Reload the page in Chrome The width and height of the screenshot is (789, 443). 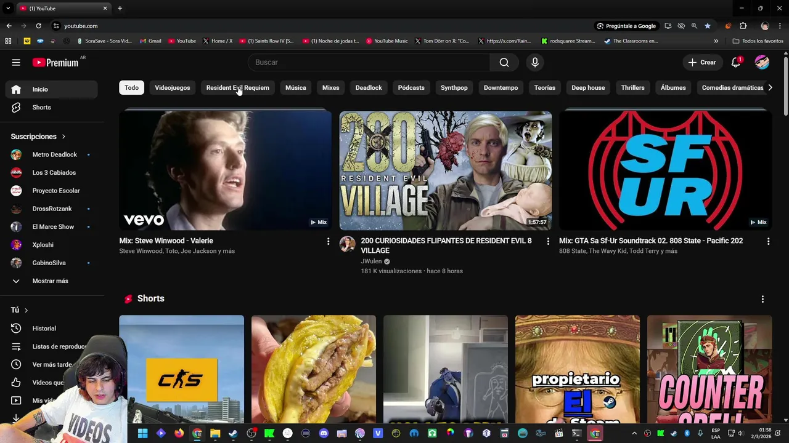point(38,26)
